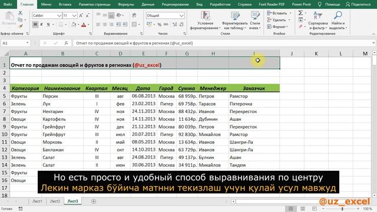The height and width of the screenshot is (212, 377).
Task: Select the Format Painter brush icon
Action: tap(20, 26)
